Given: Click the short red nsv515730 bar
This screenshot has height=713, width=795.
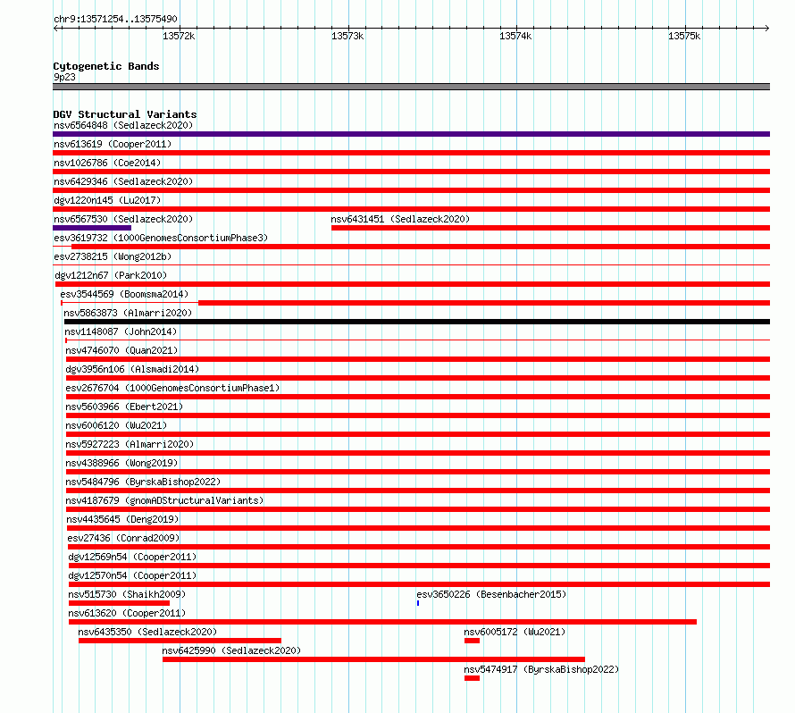Looking at the screenshot, I should (x=119, y=603).
